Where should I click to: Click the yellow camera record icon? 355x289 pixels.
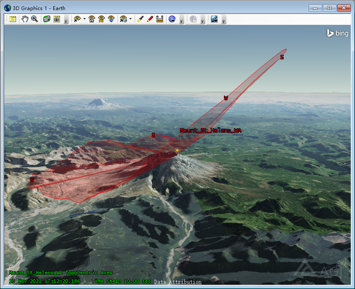click(57, 19)
